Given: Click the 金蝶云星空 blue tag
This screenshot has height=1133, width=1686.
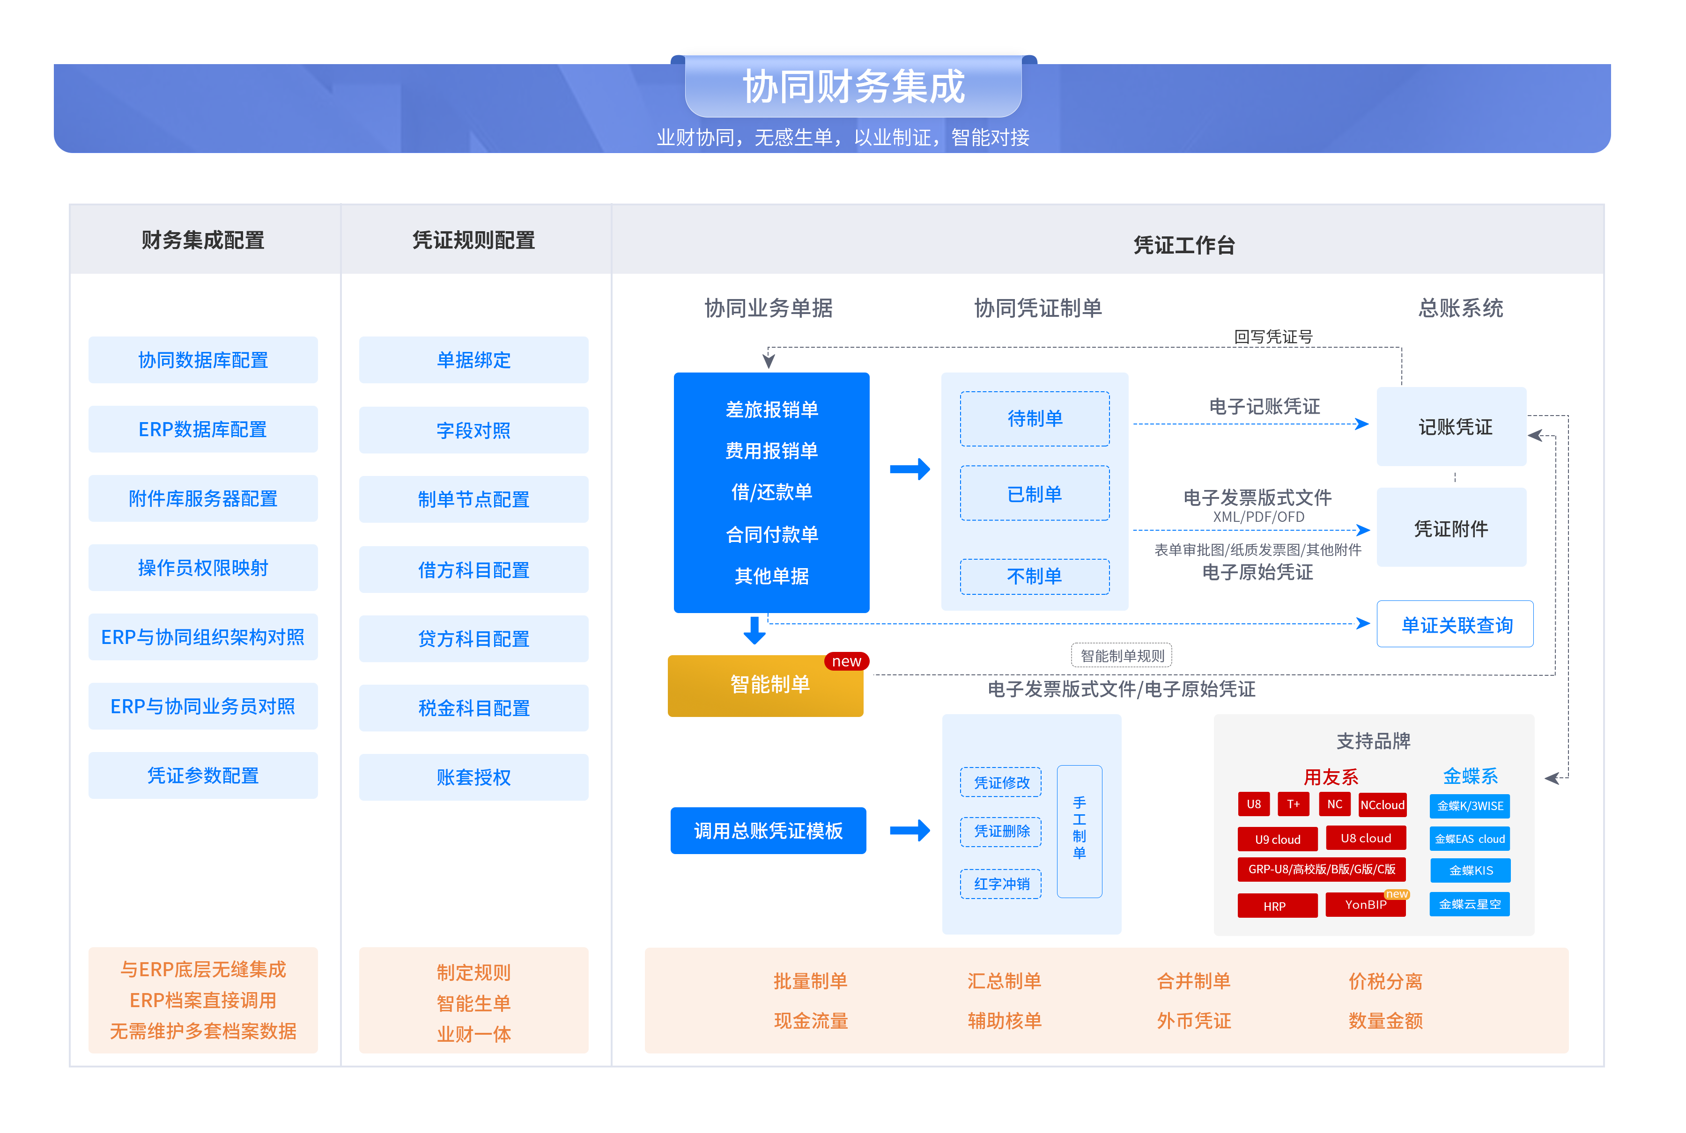Looking at the screenshot, I should tap(1469, 904).
